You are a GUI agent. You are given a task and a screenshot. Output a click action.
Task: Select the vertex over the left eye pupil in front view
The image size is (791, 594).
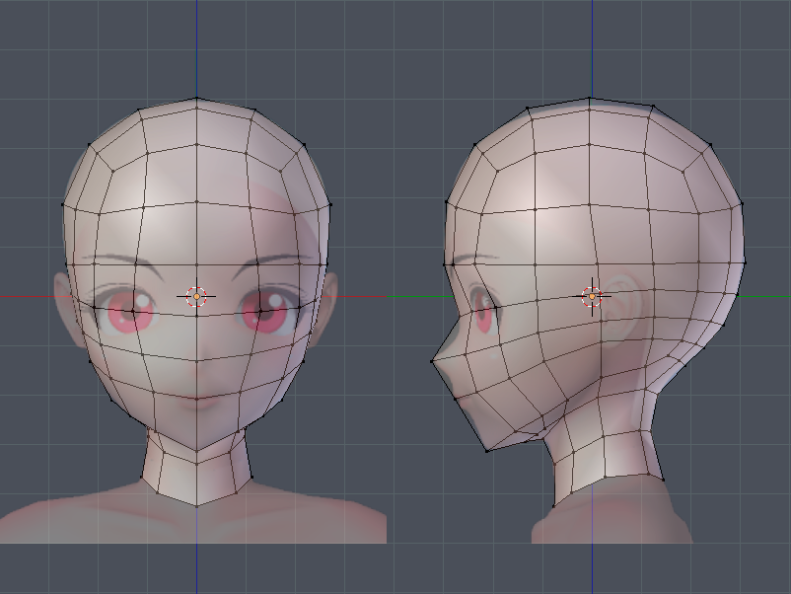coord(133,312)
